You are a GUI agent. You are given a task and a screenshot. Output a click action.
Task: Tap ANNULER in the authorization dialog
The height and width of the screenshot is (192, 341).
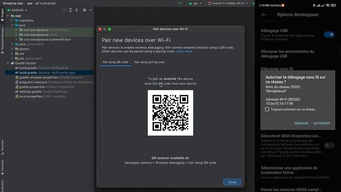(x=301, y=123)
